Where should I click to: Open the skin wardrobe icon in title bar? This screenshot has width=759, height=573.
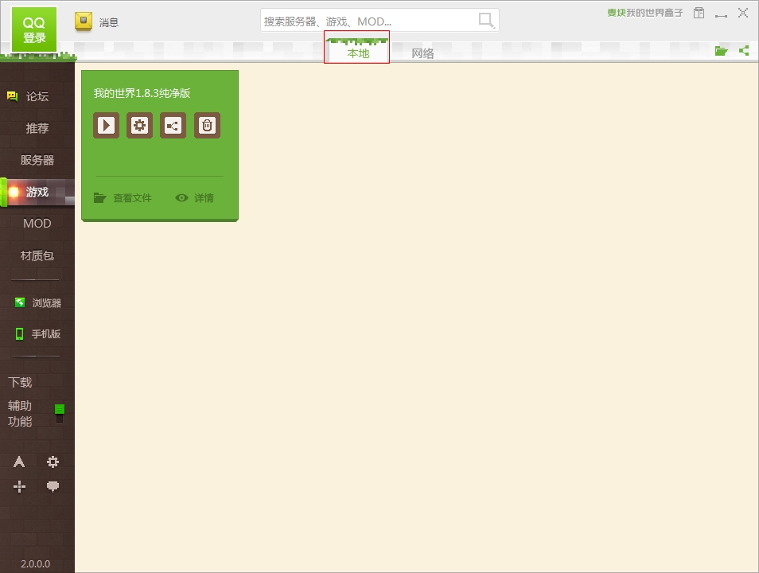coord(699,13)
